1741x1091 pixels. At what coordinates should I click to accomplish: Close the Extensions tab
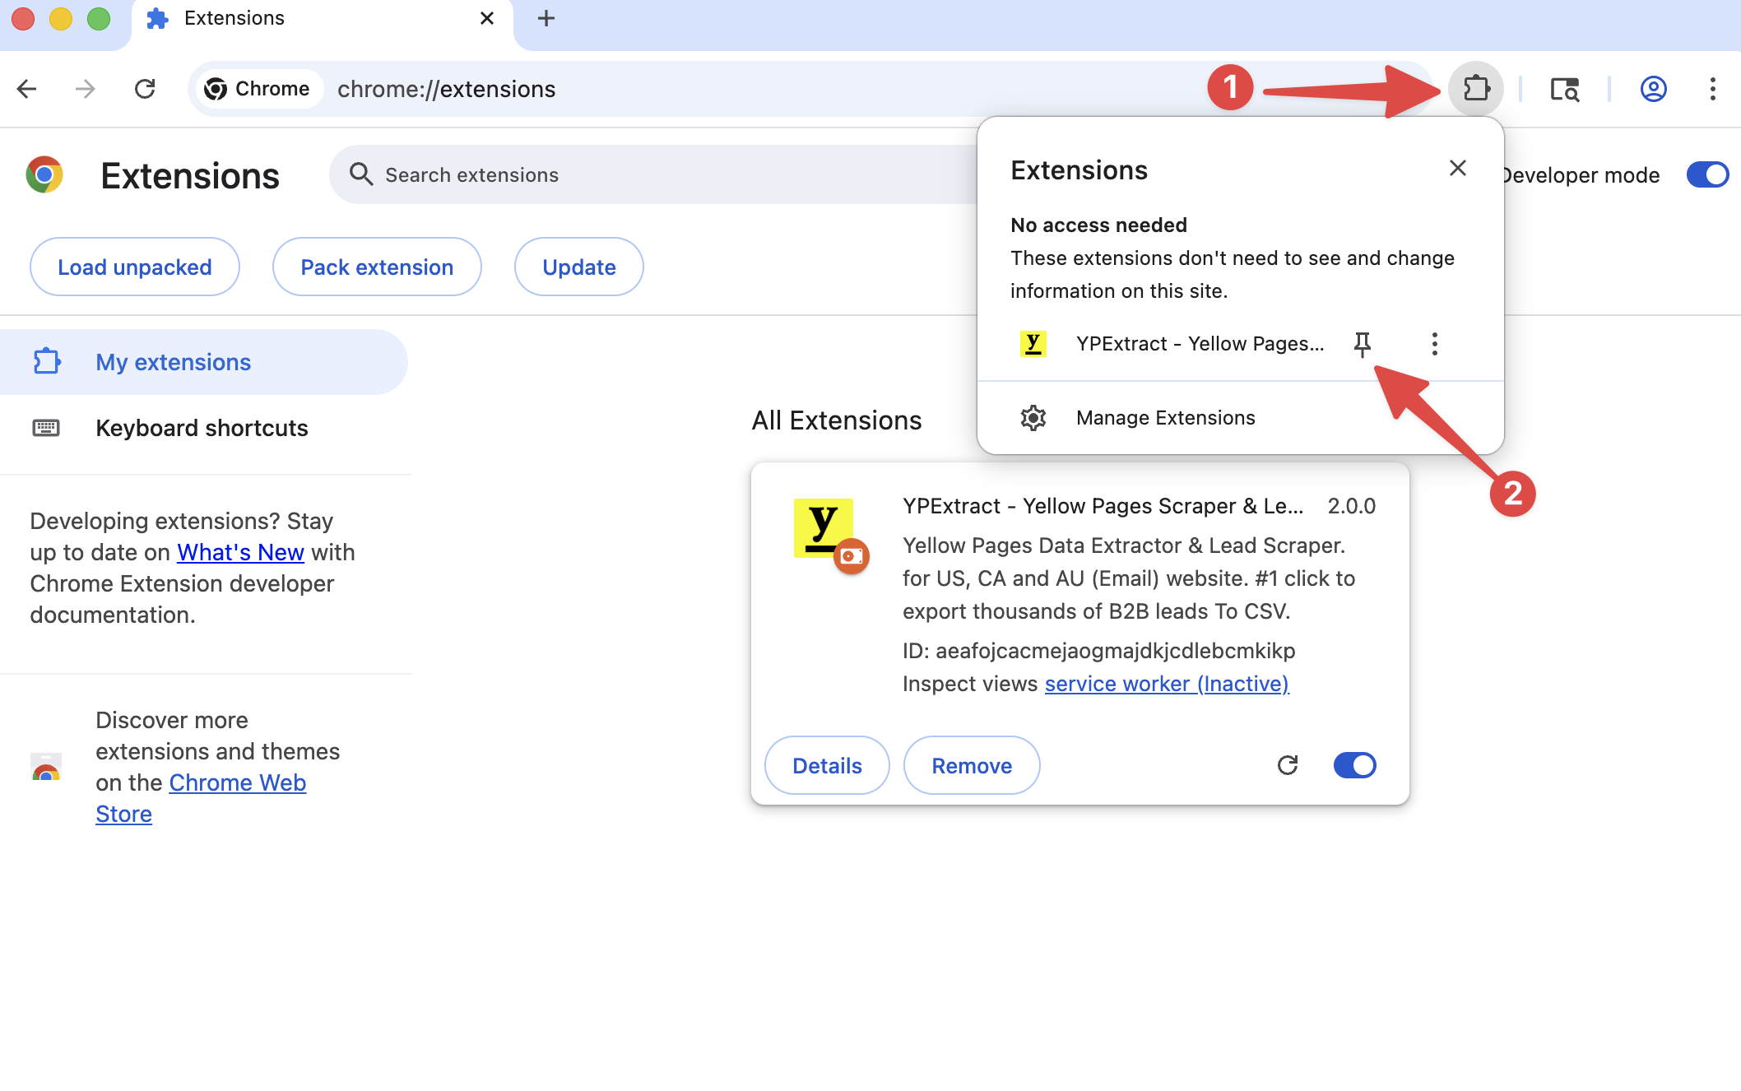point(487,18)
